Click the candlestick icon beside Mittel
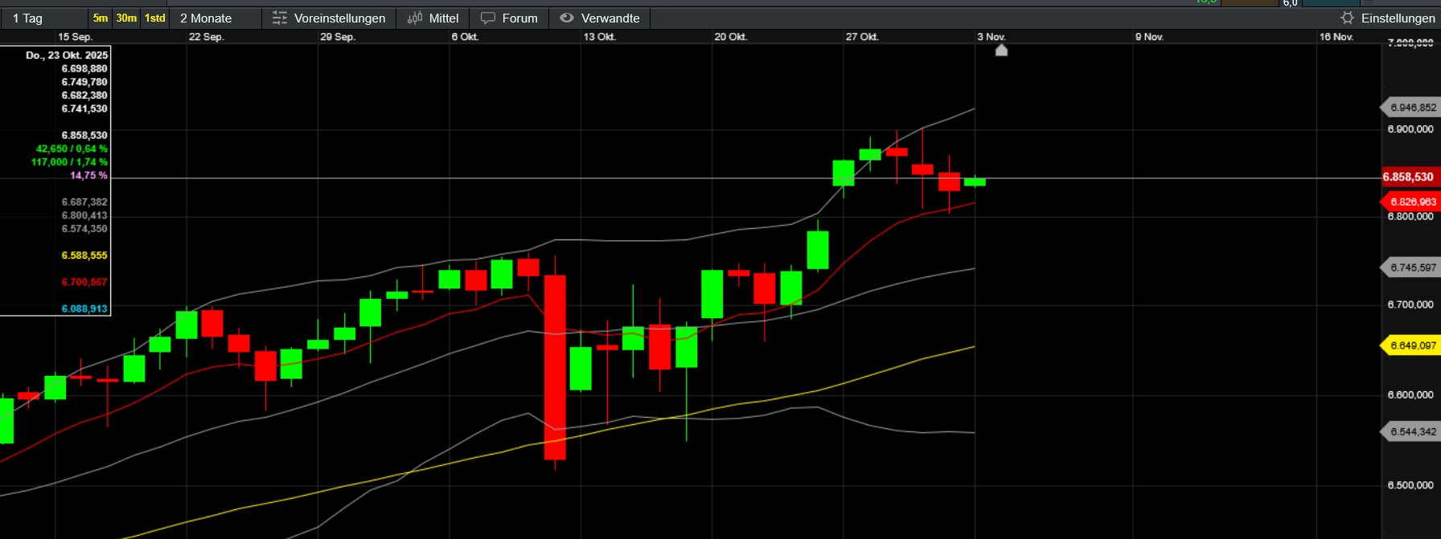The width and height of the screenshot is (1441, 539). coord(415,18)
